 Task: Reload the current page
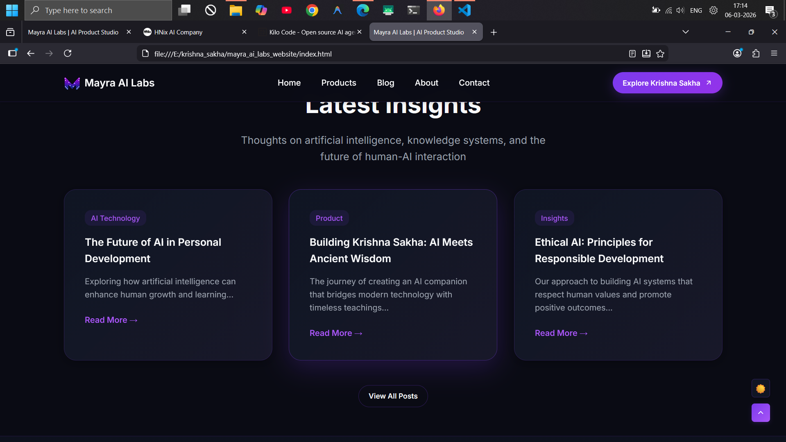tap(68, 53)
